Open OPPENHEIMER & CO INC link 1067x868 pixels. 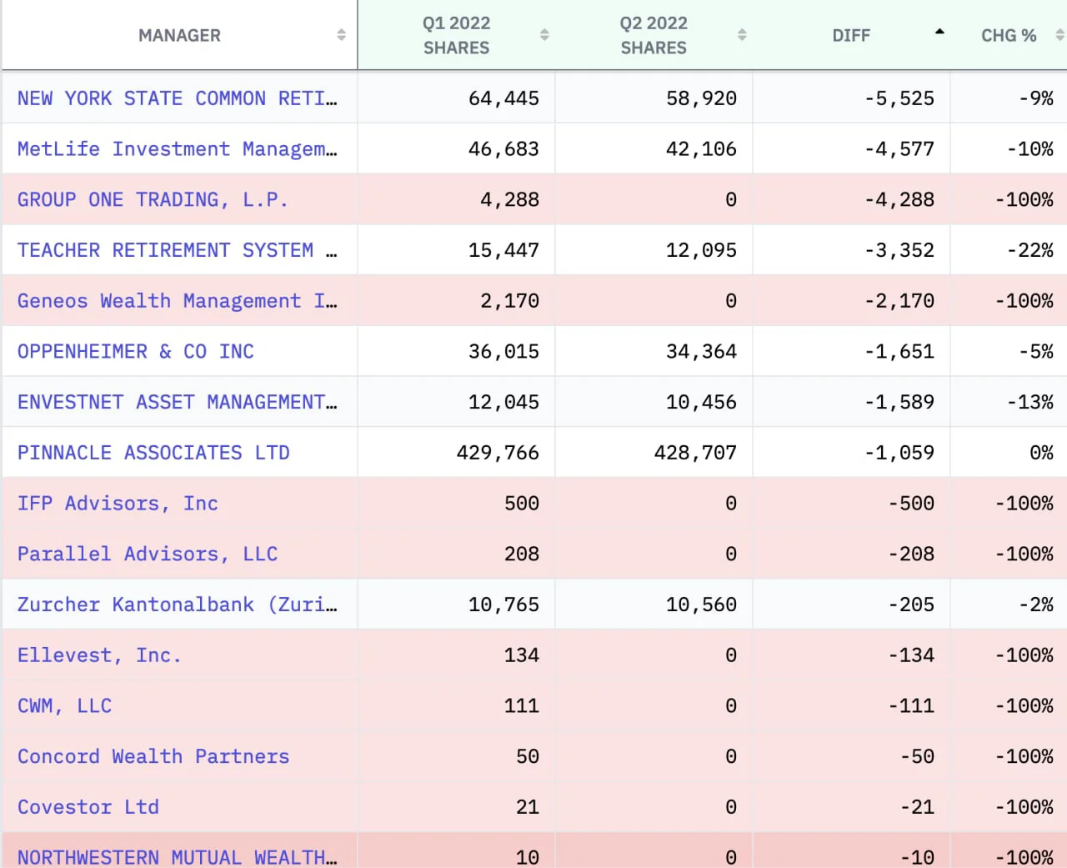click(x=136, y=352)
